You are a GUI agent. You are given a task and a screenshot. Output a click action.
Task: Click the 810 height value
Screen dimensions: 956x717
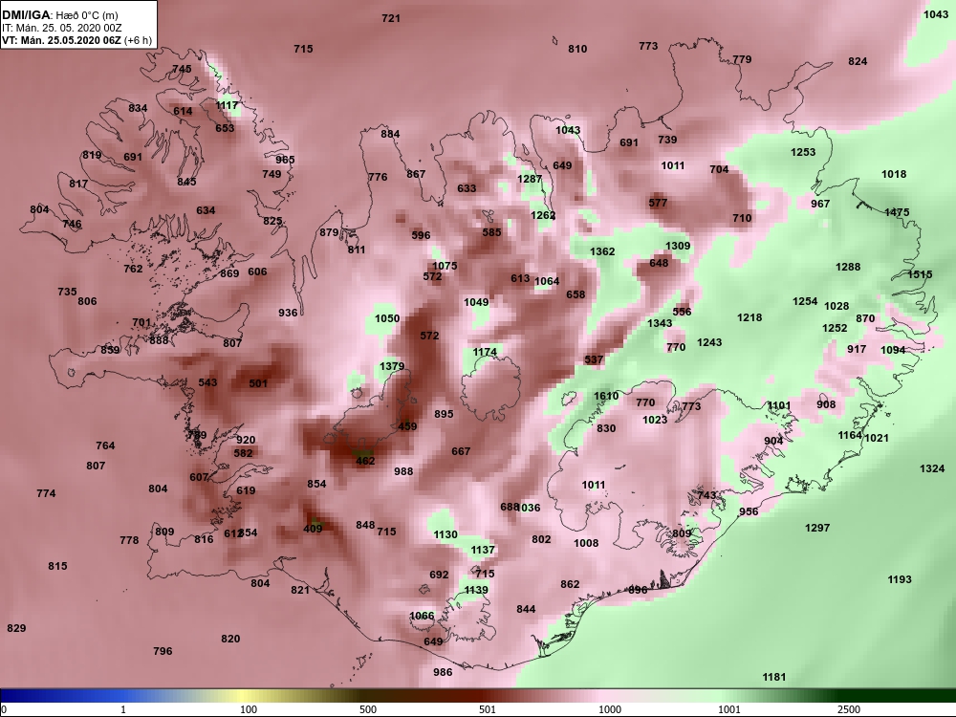pos(577,49)
